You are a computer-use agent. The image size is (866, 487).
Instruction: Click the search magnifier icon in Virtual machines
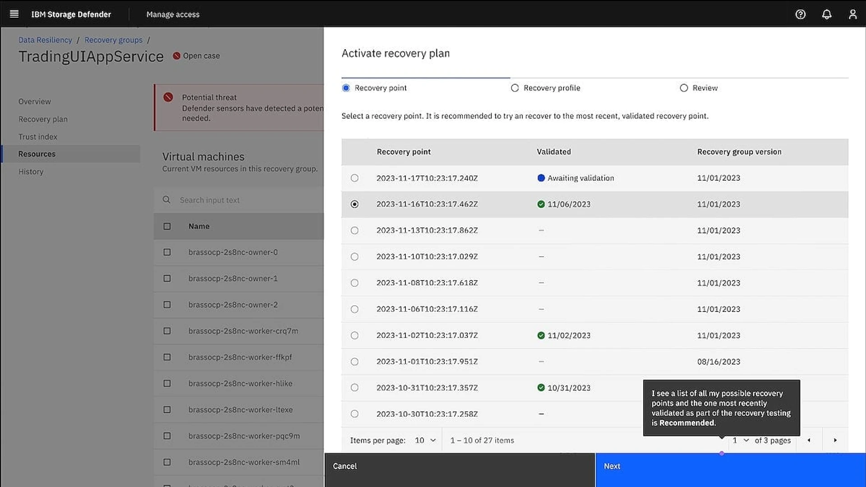(x=166, y=200)
